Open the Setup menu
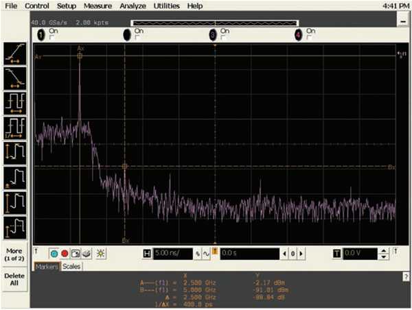 [67, 5]
